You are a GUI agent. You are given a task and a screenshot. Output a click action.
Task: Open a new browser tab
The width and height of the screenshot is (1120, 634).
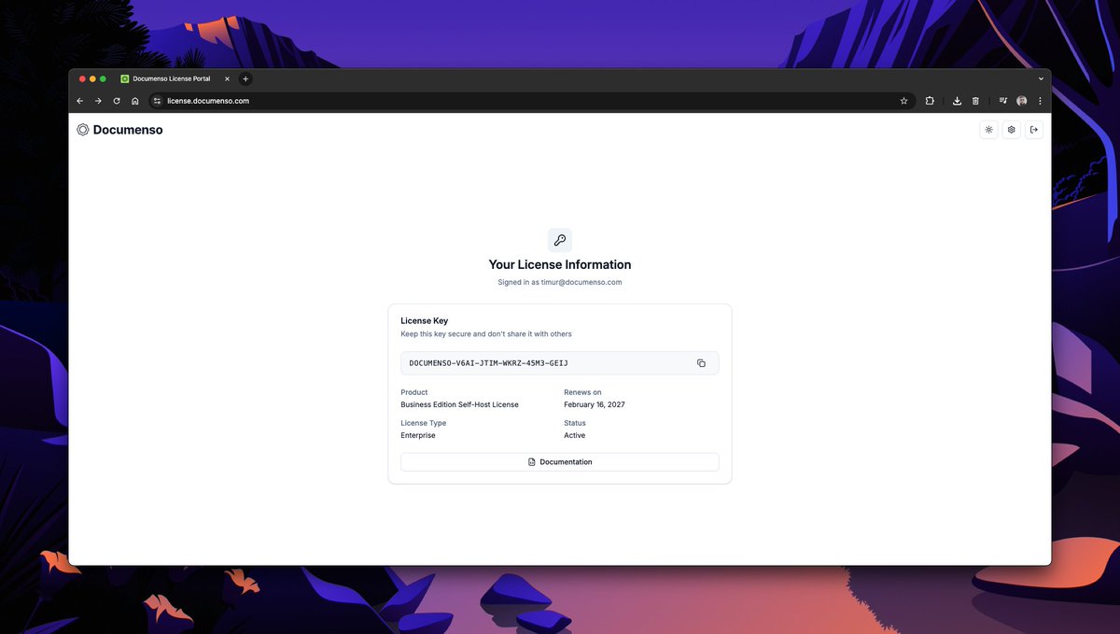click(245, 79)
